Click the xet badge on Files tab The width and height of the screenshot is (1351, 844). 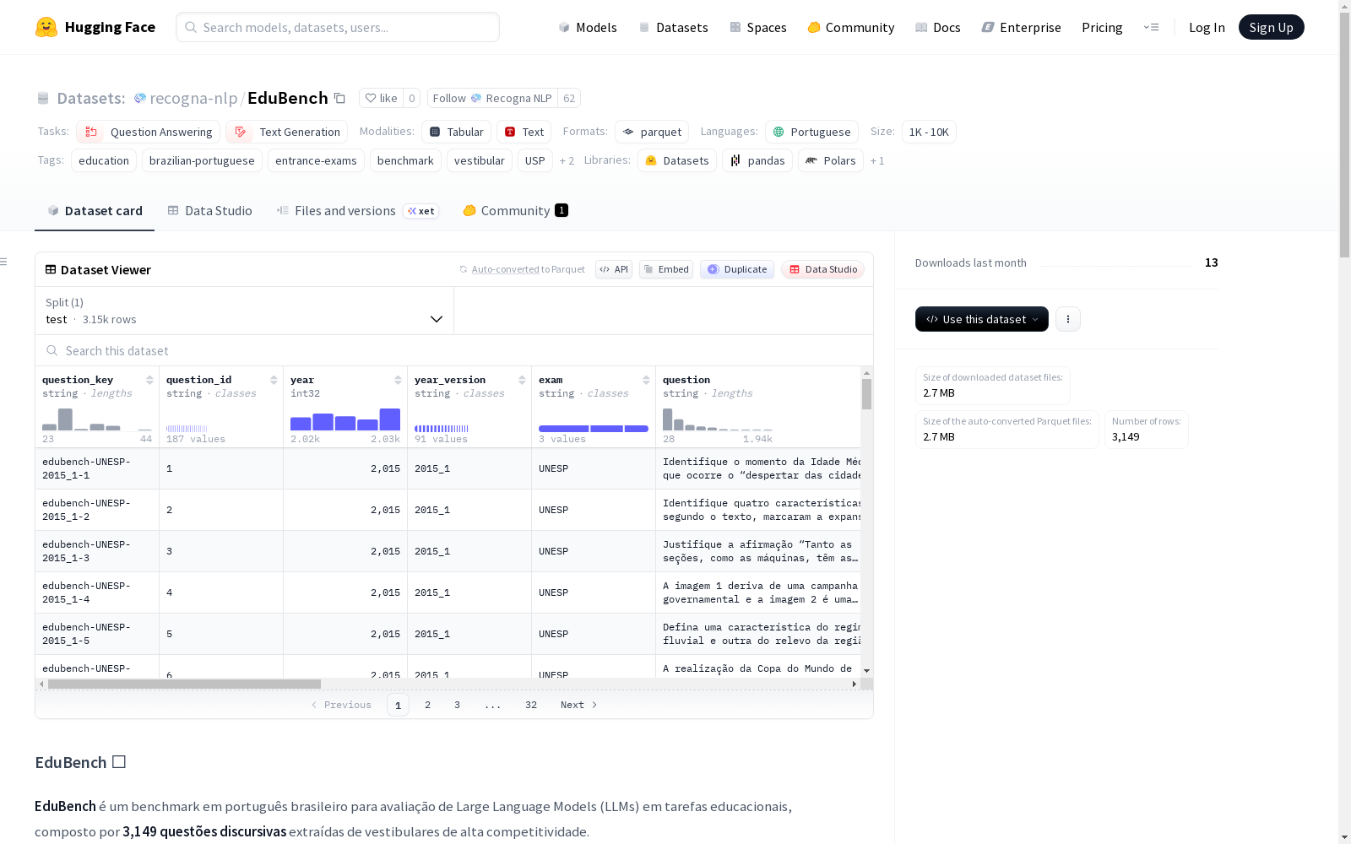pyautogui.click(x=421, y=211)
